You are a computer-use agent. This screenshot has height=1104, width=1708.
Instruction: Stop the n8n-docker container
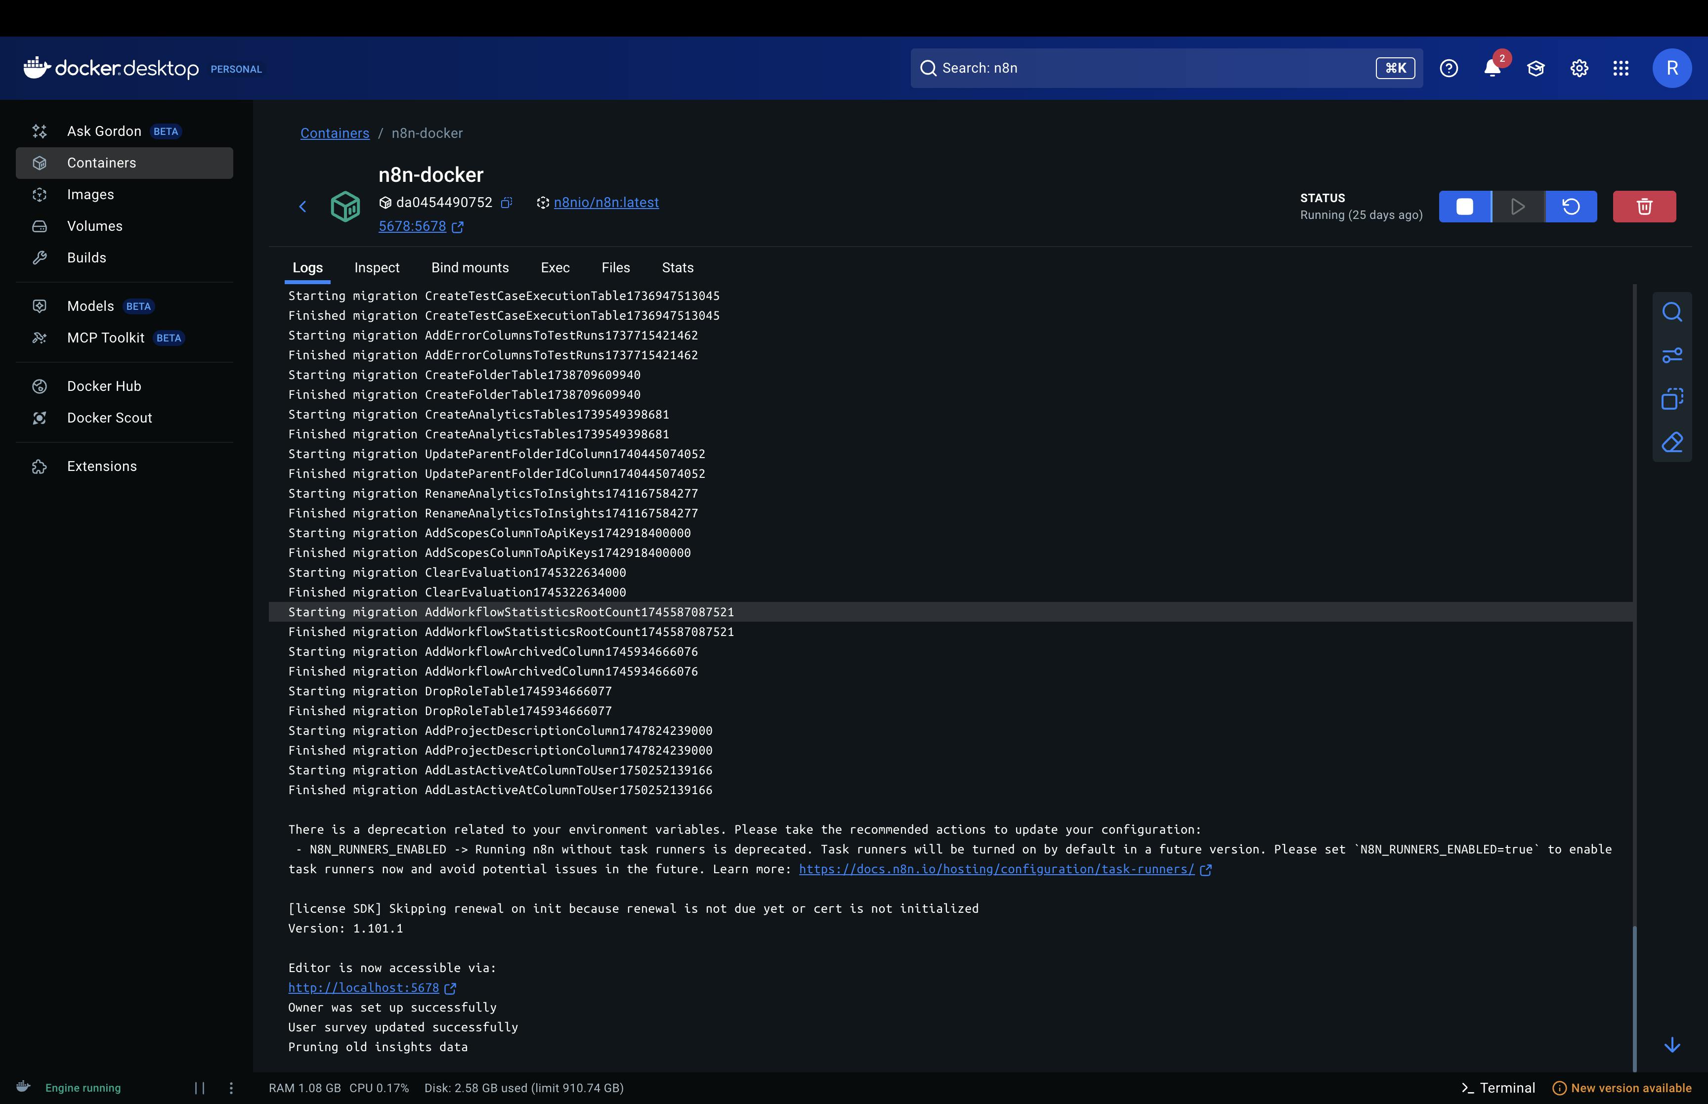[1464, 207]
